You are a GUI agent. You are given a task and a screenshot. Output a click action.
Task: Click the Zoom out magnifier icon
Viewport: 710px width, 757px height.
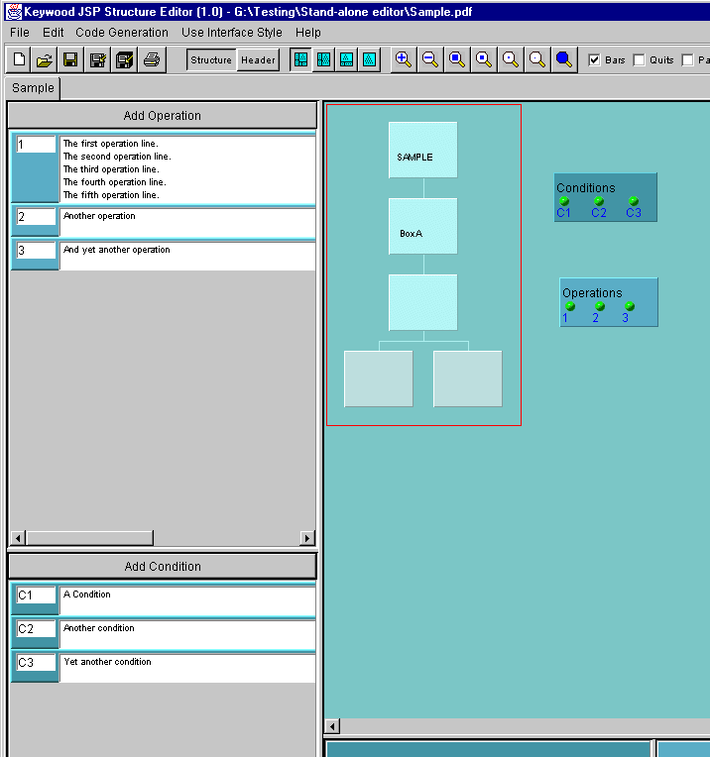(430, 59)
